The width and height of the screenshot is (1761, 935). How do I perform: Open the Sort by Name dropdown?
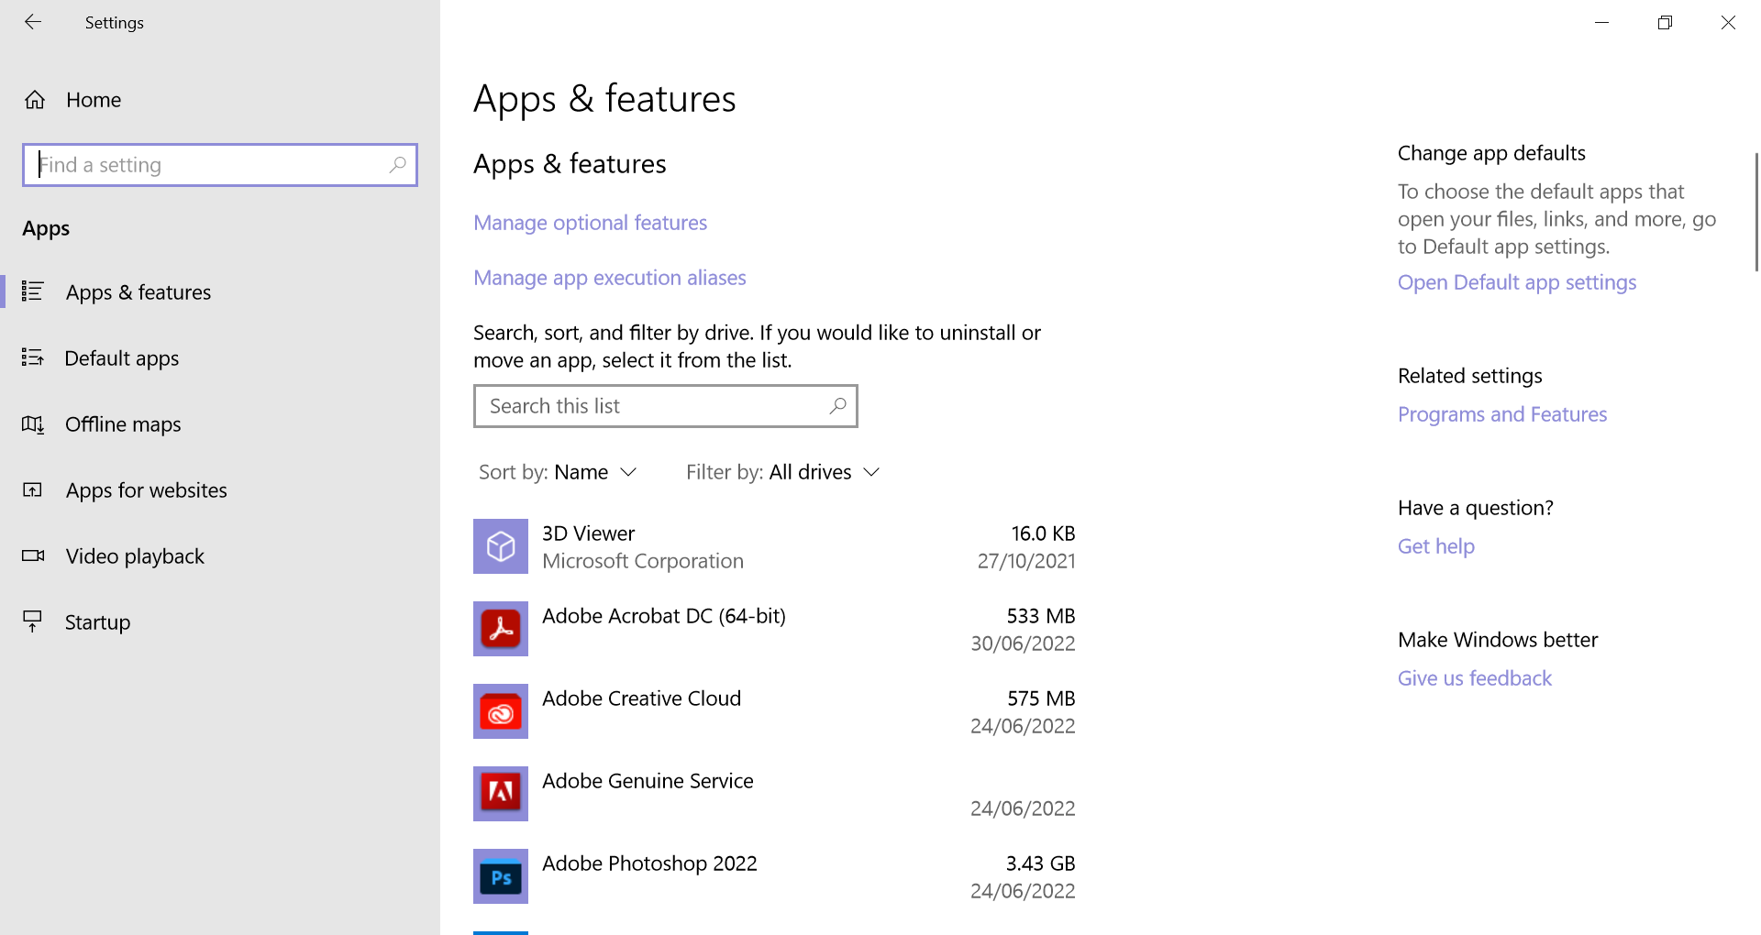tap(558, 472)
